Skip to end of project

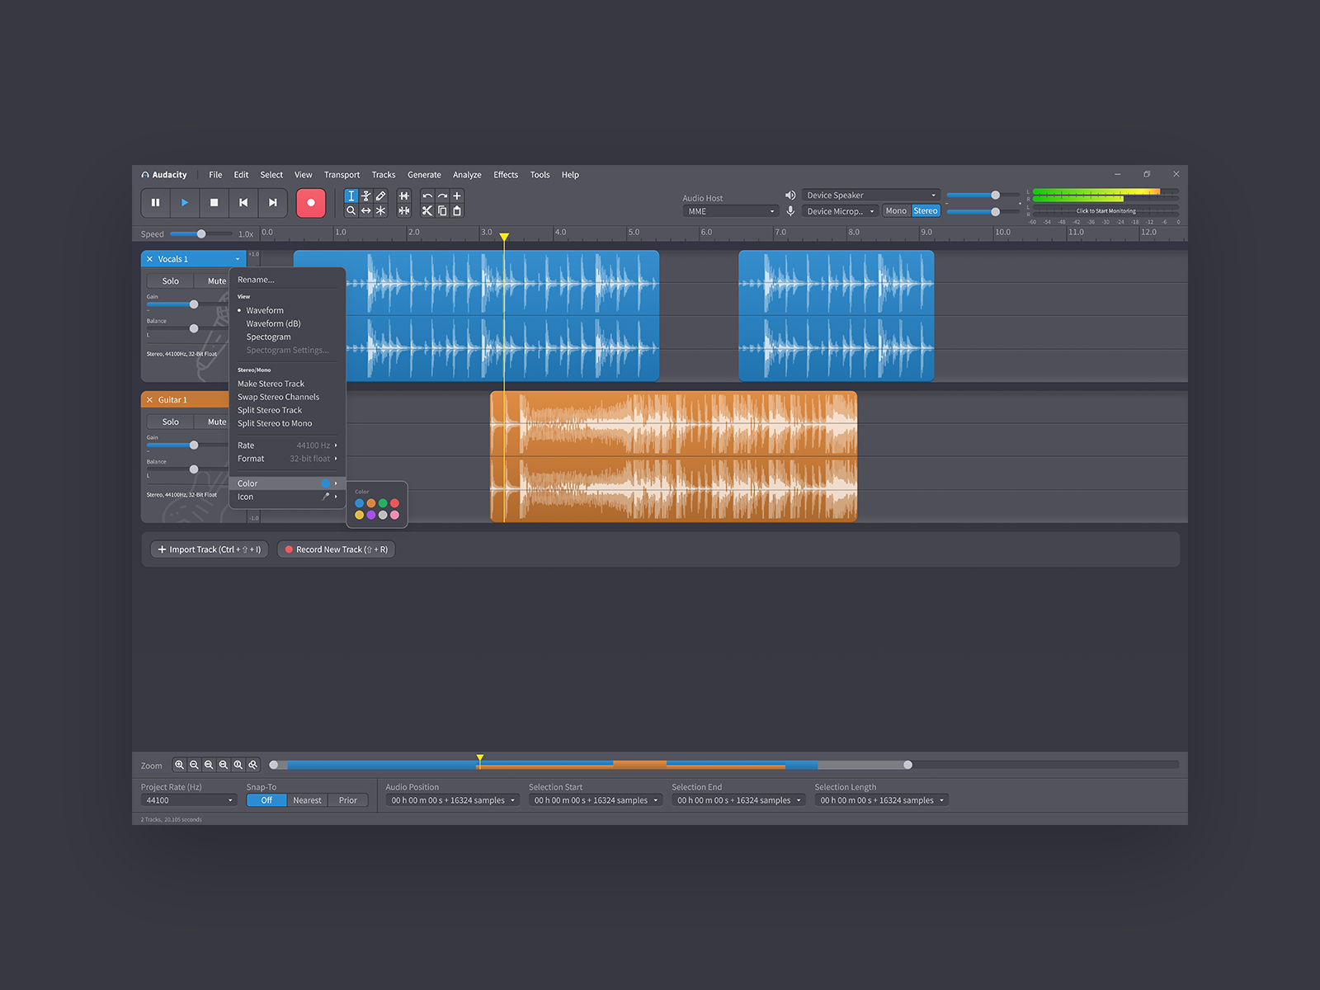273,203
